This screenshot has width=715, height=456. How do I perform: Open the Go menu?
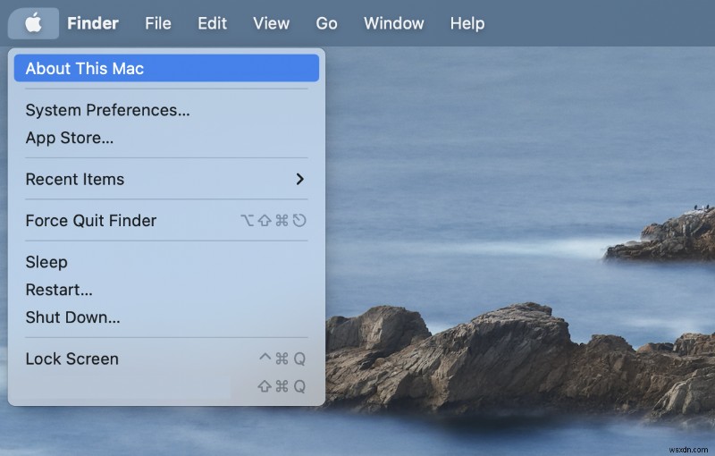pos(326,23)
